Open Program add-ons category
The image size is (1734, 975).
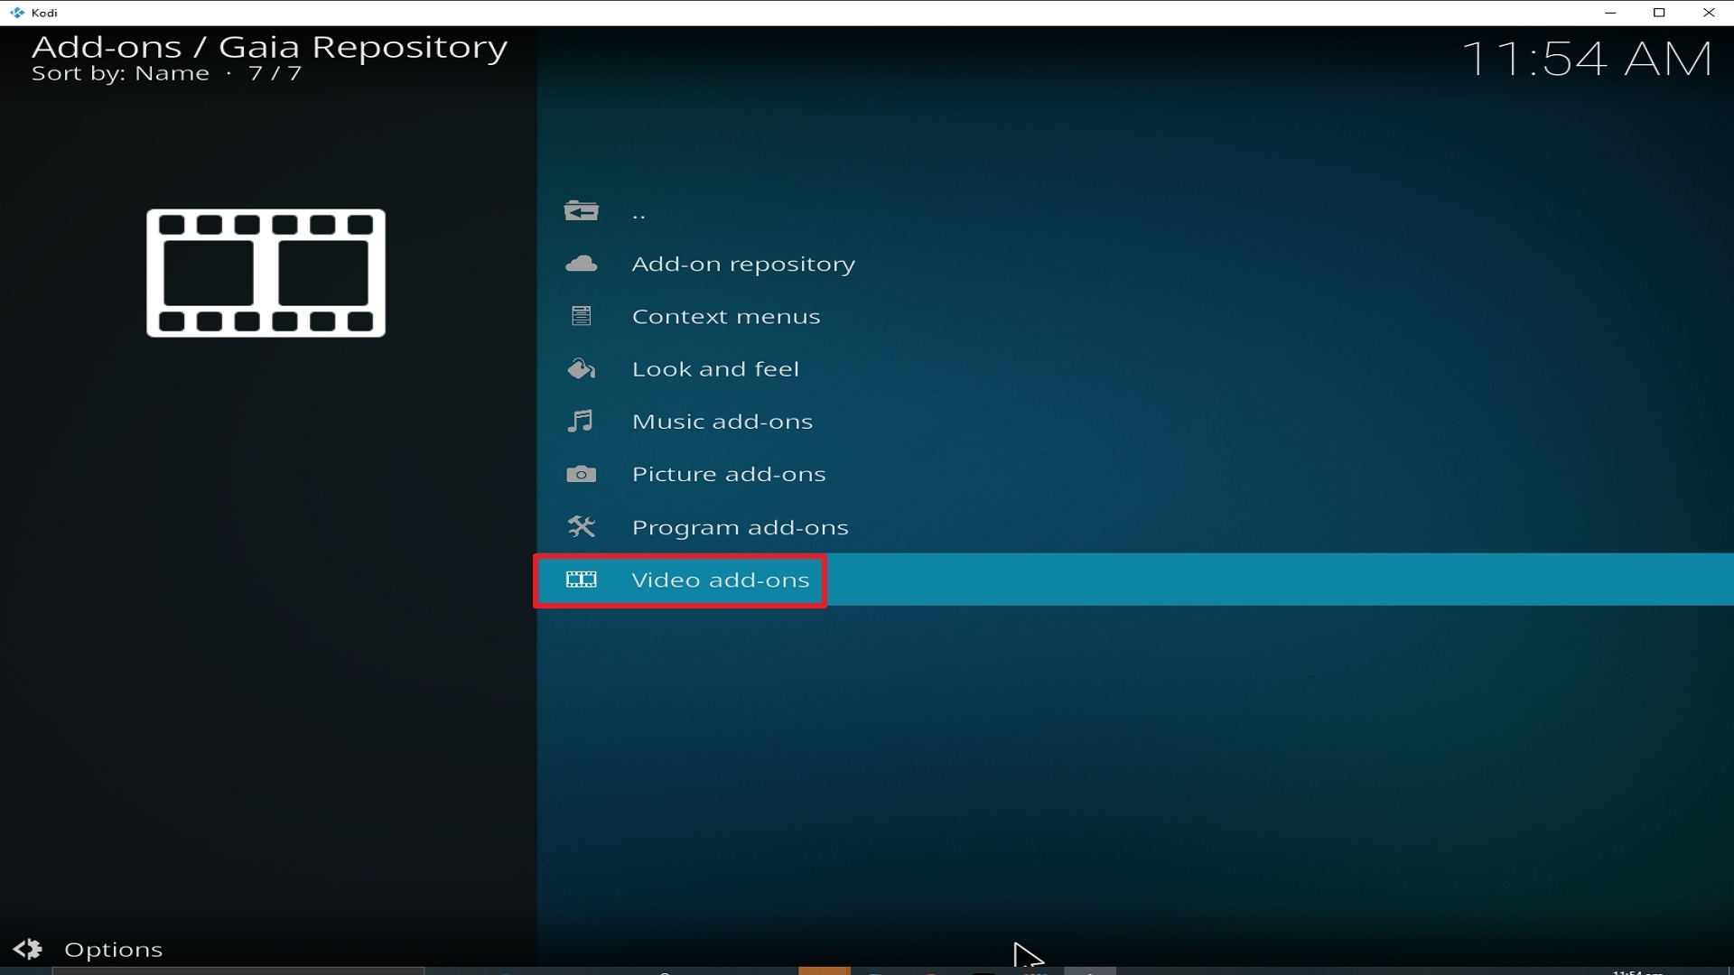(x=1135, y=526)
